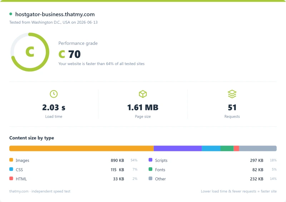The image size is (286, 202).
Task: Click the purple Scripts legend swatch
Action: pyautogui.click(x=151, y=160)
